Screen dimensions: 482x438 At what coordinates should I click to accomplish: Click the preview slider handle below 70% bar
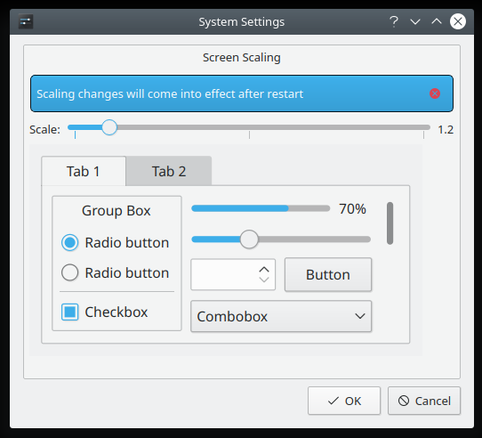tap(249, 239)
